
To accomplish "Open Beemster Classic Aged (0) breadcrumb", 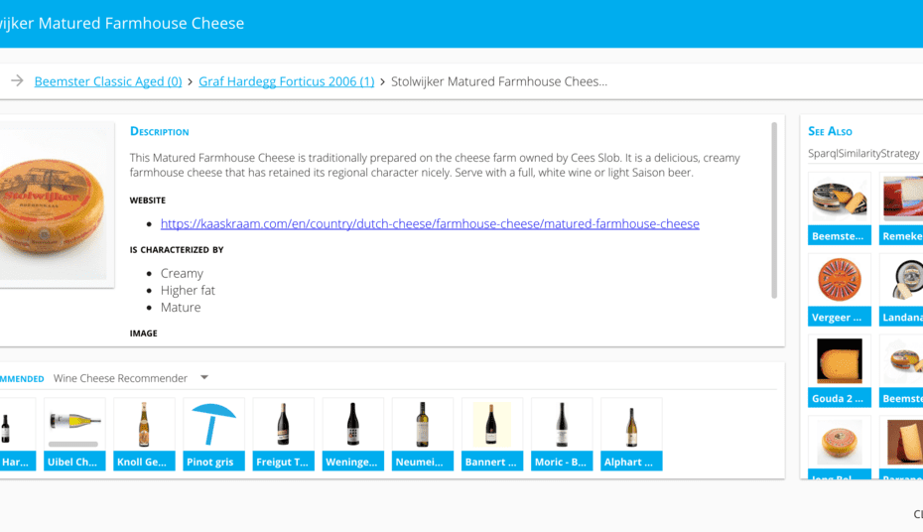I will [x=108, y=81].
